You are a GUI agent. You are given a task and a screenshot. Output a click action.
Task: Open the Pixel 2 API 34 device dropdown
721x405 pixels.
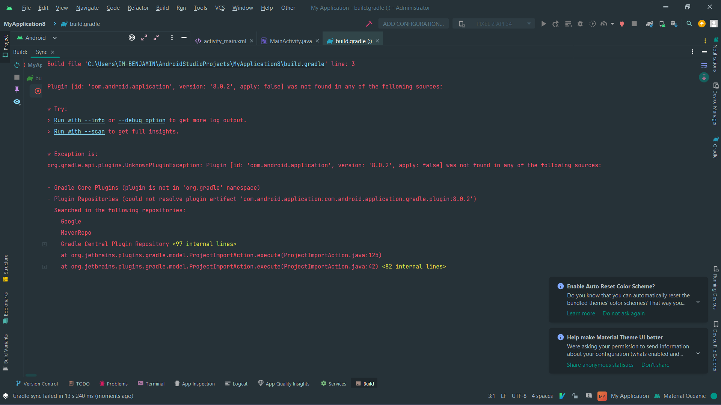tap(494, 24)
